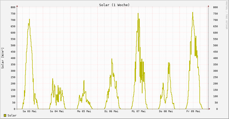Click the 'Mi 07 Mai' date label

pyautogui.click(x=138, y=111)
